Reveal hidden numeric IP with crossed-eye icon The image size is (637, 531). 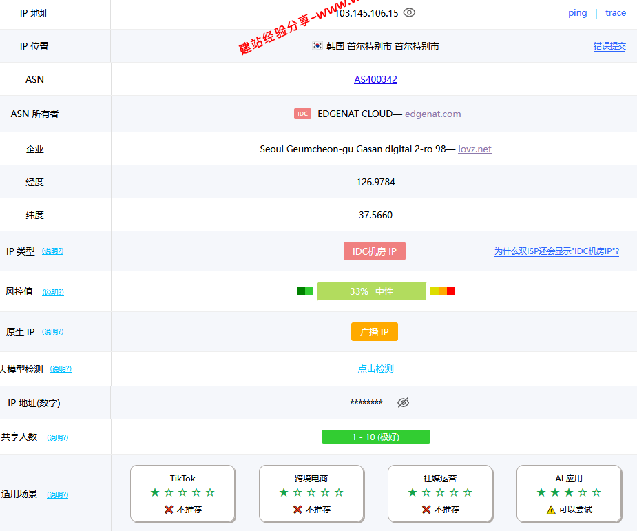tap(403, 403)
